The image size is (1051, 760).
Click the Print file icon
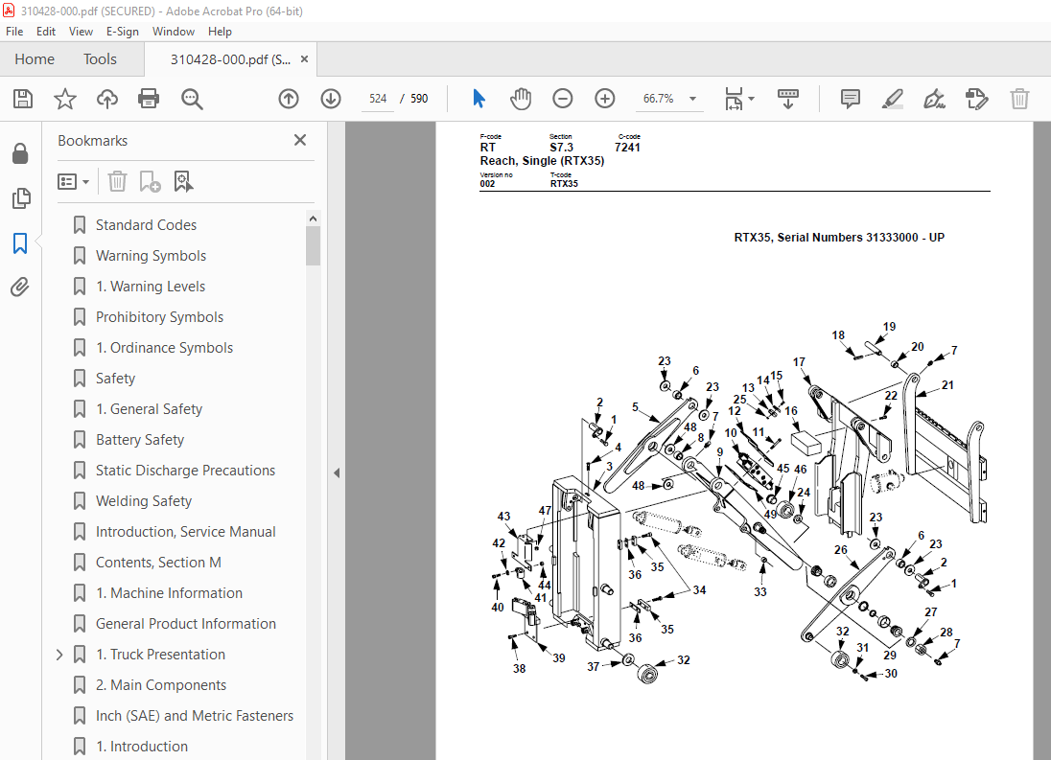tap(148, 99)
